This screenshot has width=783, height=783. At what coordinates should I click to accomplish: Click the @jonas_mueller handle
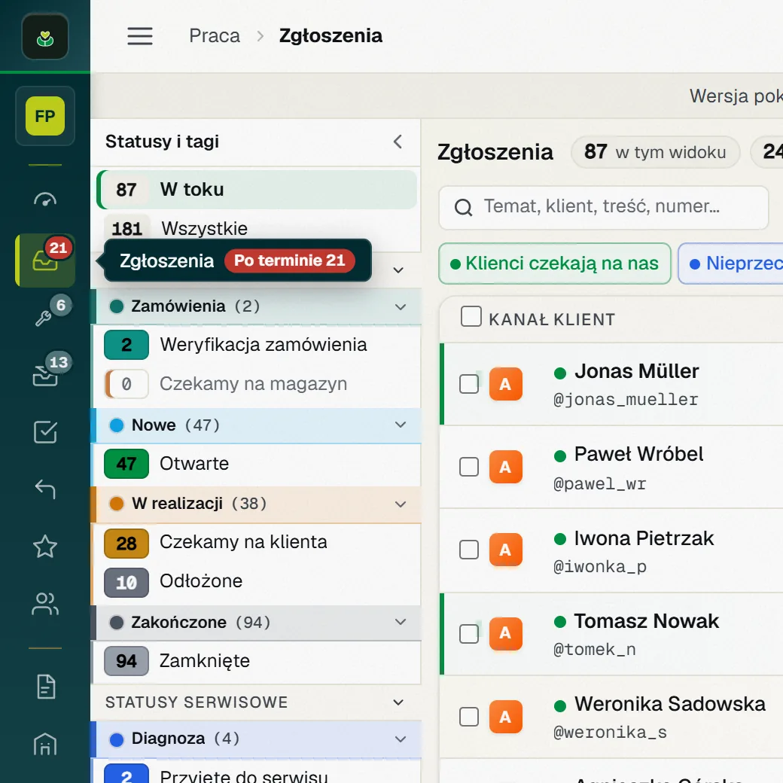point(626,400)
